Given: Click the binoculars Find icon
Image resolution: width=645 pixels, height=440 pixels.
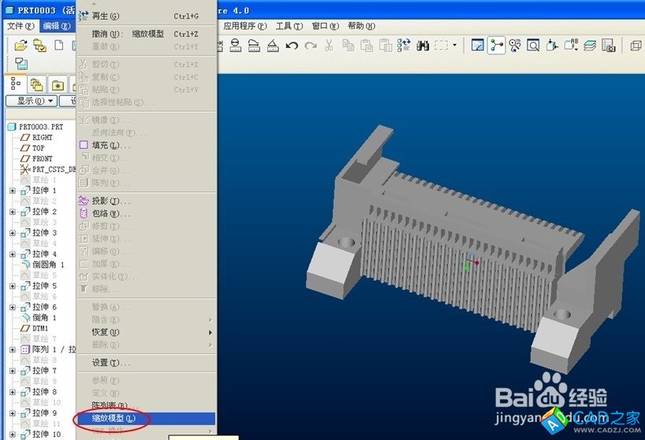Looking at the screenshot, I should click(423, 46).
